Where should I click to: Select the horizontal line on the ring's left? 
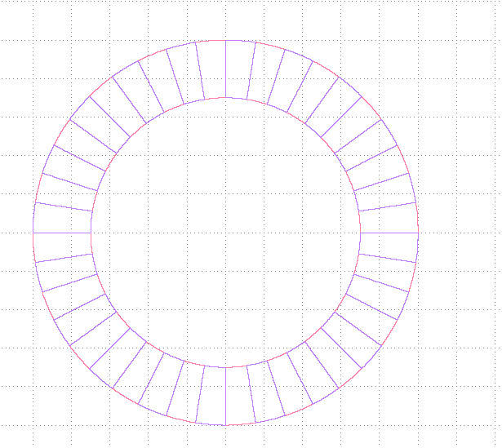[x=62, y=233]
